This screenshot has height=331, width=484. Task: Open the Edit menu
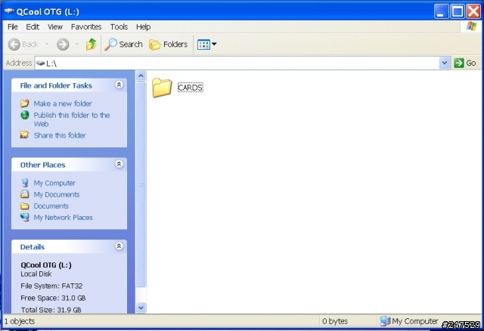[33, 27]
